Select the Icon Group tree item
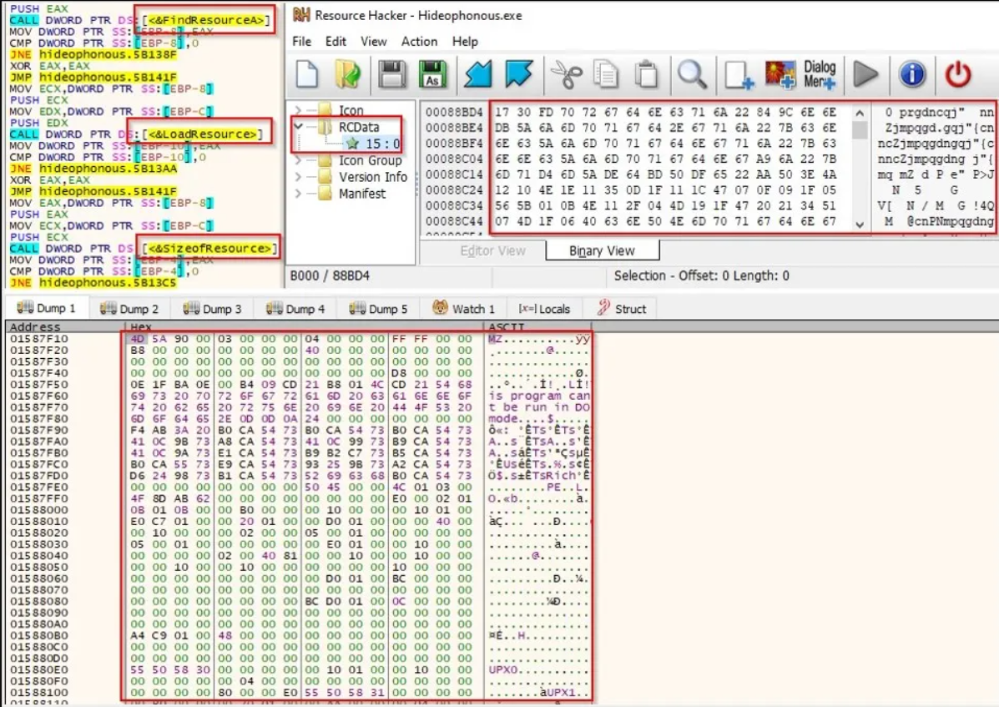This screenshot has height=707, width=999. pos(371,160)
